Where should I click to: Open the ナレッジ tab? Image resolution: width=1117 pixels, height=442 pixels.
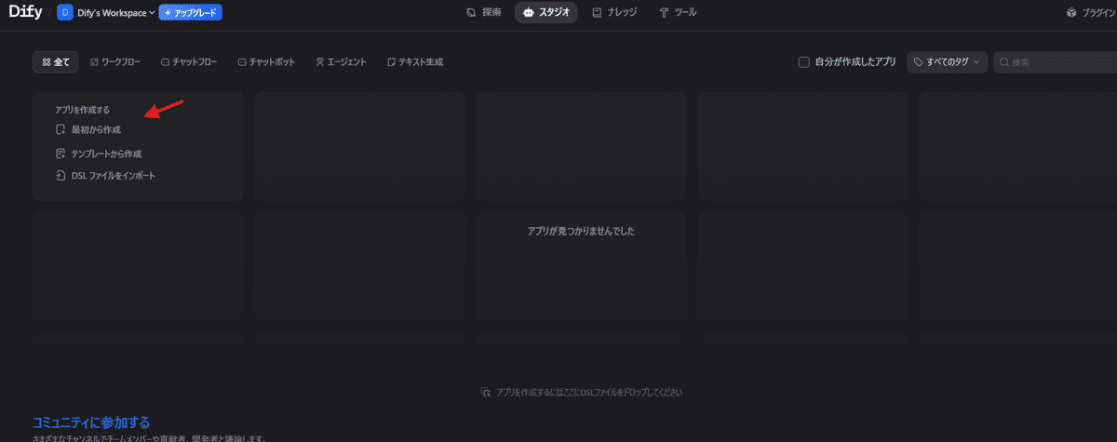[x=617, y=13]
